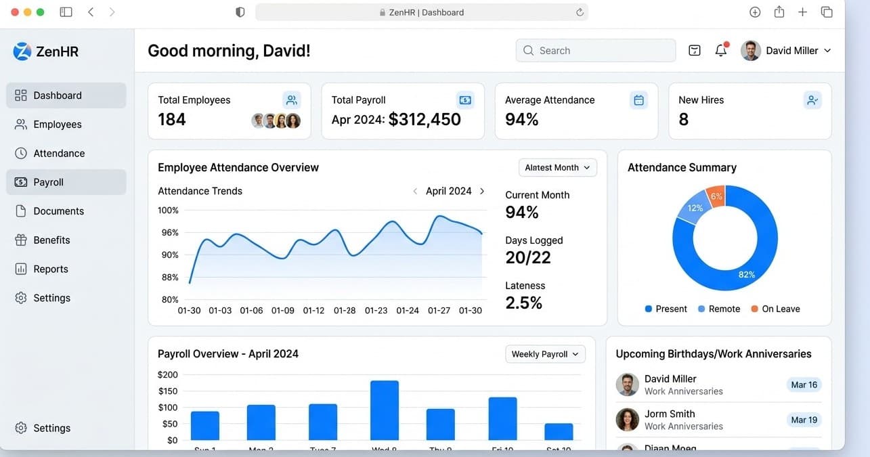Click David Miller's avatar in anniversaries list
This screenshot has width=870, height=457.
pyautogui.click(x=628, y=385)
